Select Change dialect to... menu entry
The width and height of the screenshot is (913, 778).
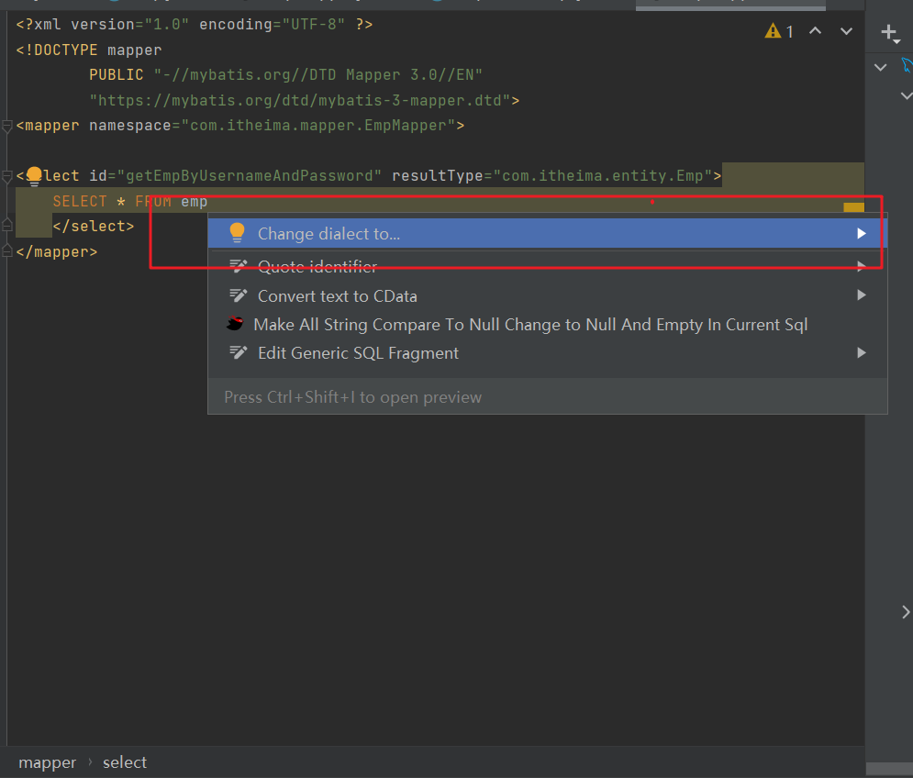(x=328, y=234)
